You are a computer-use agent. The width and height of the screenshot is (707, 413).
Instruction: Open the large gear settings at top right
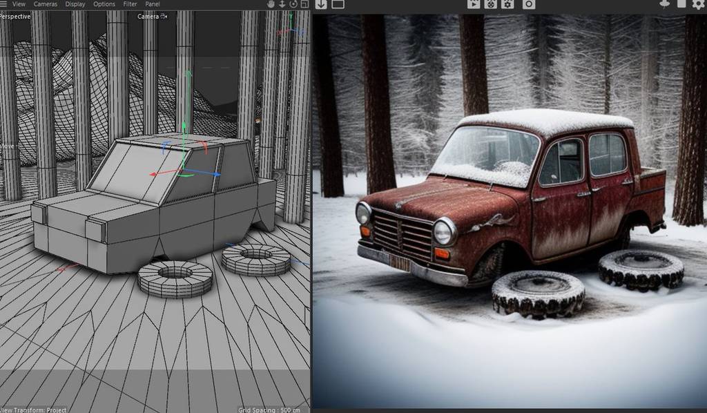pyautogui.click(x=698, y=4)
